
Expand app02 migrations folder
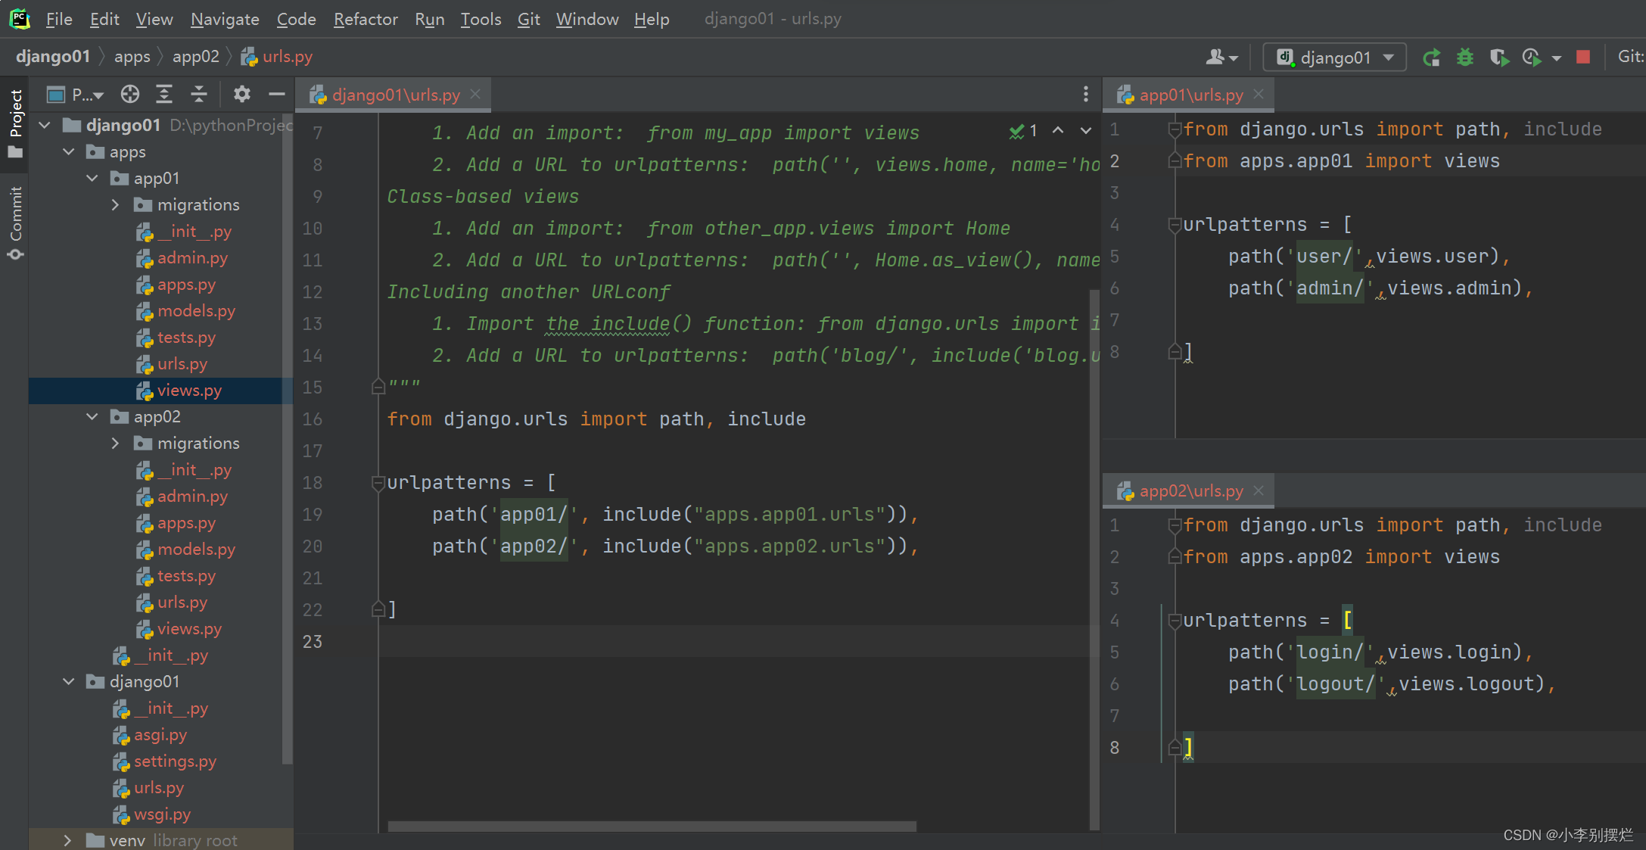click(115, 443)
